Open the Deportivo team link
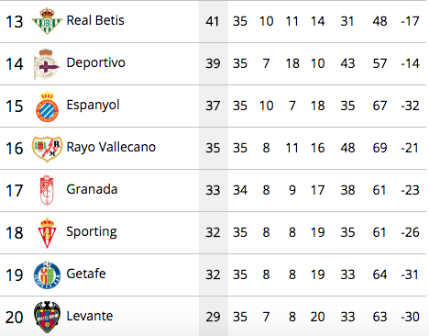The width and height of the screenshot is (429, 336). (x=96, y=62)
